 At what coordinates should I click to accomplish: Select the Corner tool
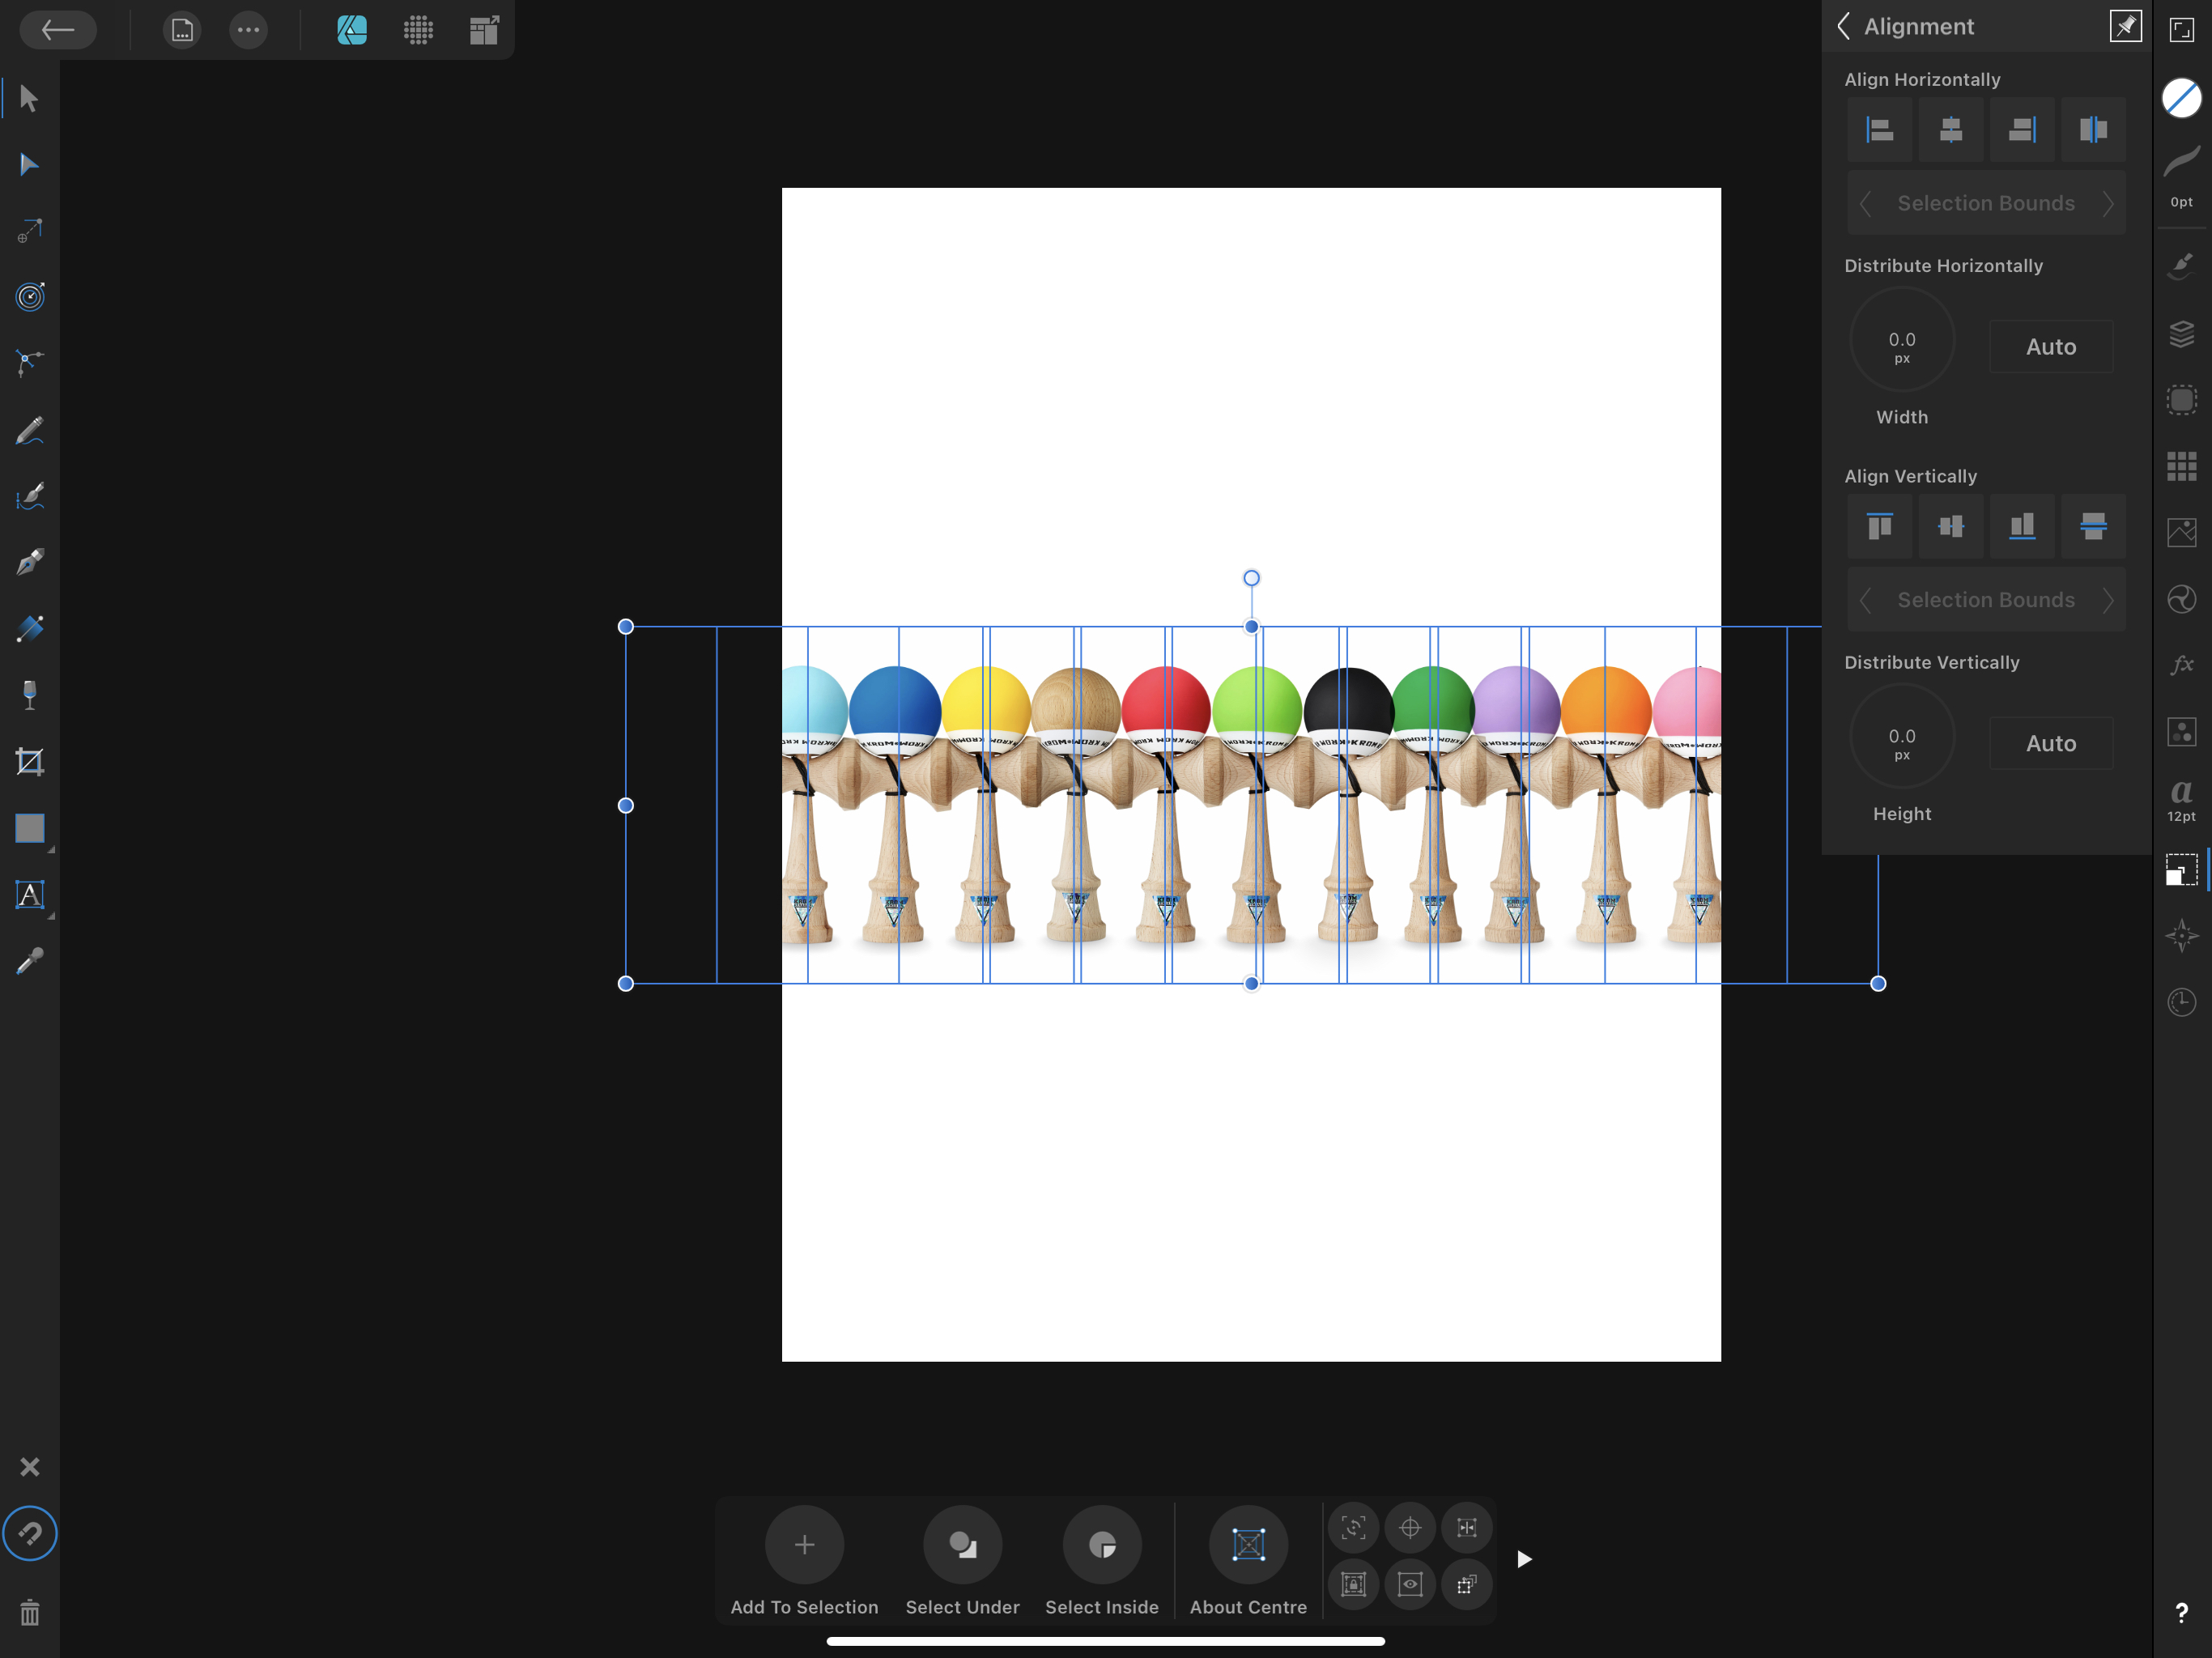(29, 363)
